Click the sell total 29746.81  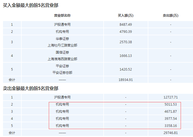pos(170,133)
